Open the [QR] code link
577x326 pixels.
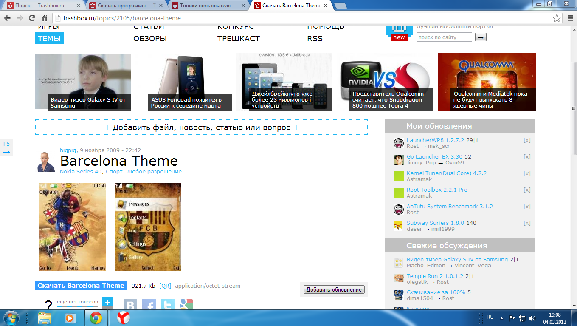(x=165, y=286)
